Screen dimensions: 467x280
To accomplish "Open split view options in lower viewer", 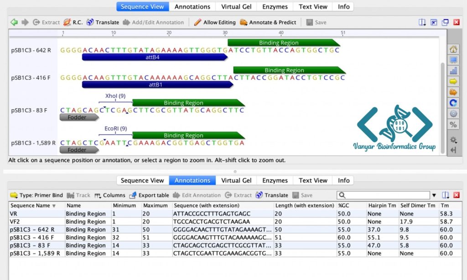I will click(x=445, y=195).
